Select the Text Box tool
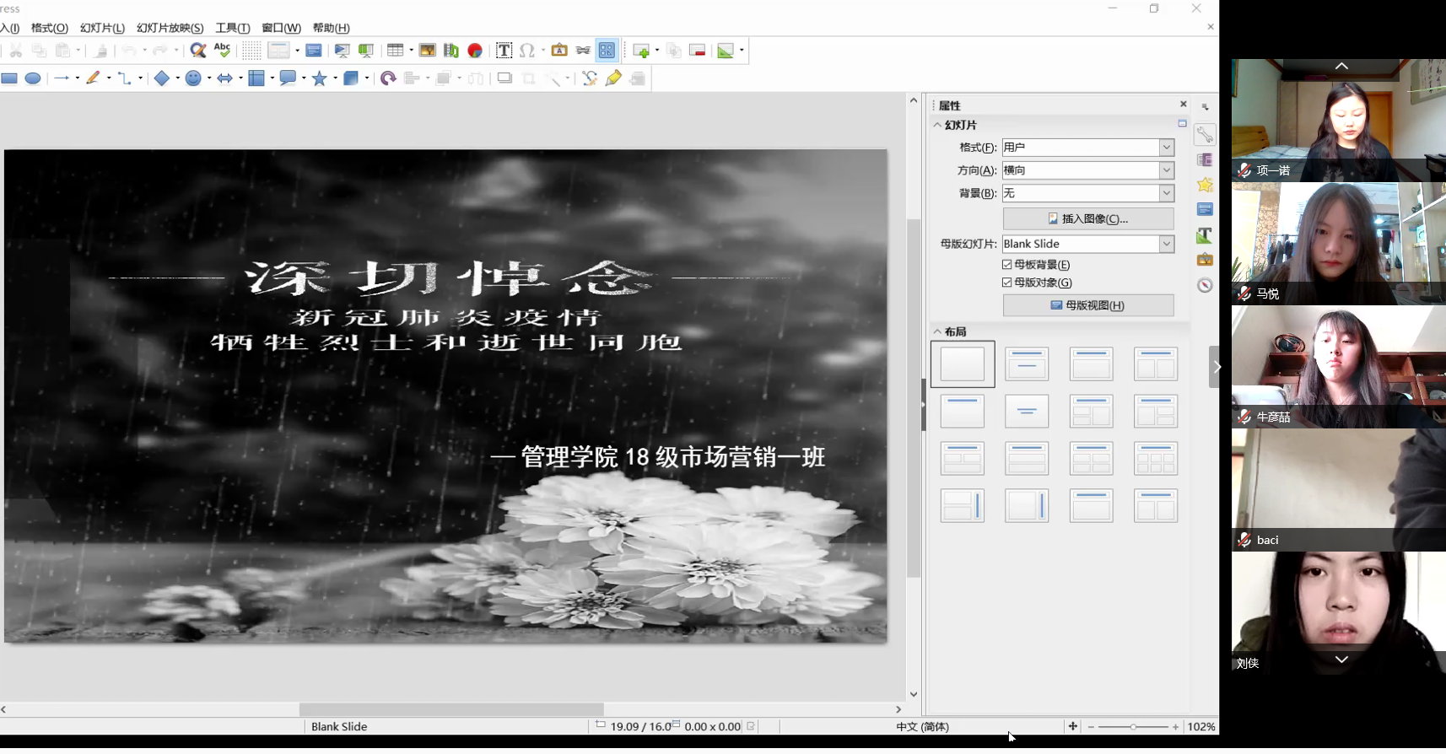Viewport: 1446px width, 754px height. click(504, 51)
